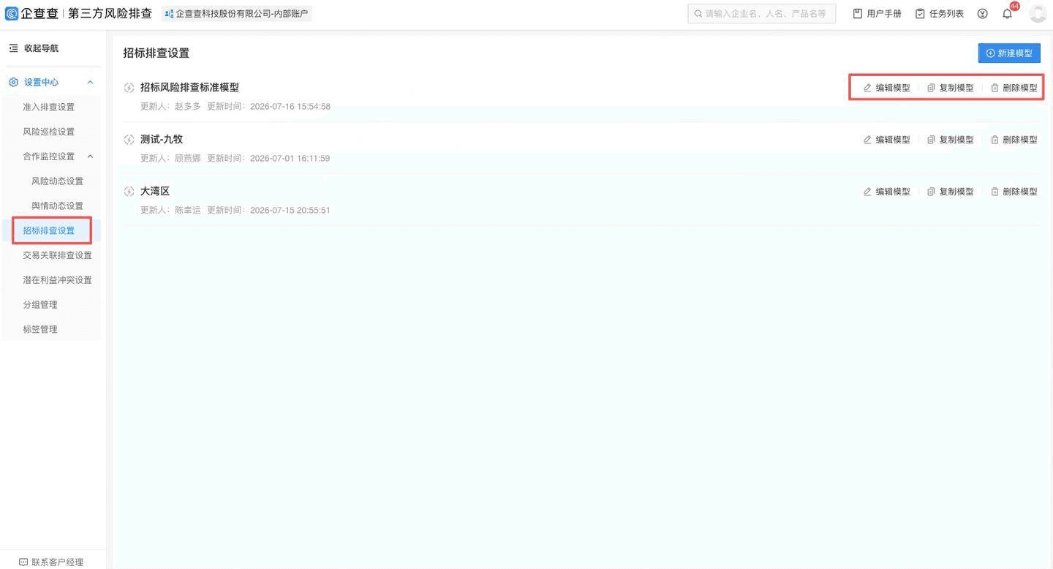Click the 新建模型 button
This screenshot has width=1053, height=569.
[x=1009, y=53]
